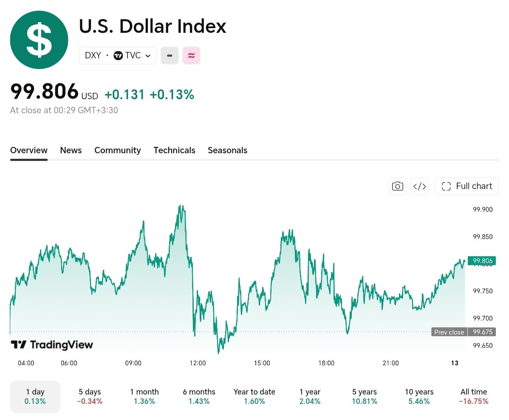
Task: Switch to the News tab
Action: (x=71, y=150)
